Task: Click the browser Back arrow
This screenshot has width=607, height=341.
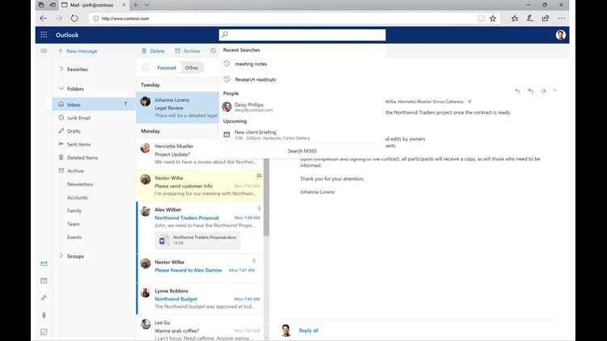Action: coord(43,18)
